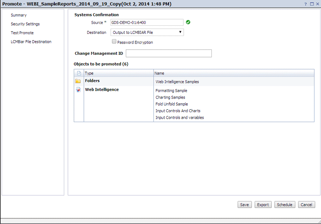Image resolution: width=321 pixels, height=224 pixels.
Task: Go to Security Settings section
Action: pos(25,24)
